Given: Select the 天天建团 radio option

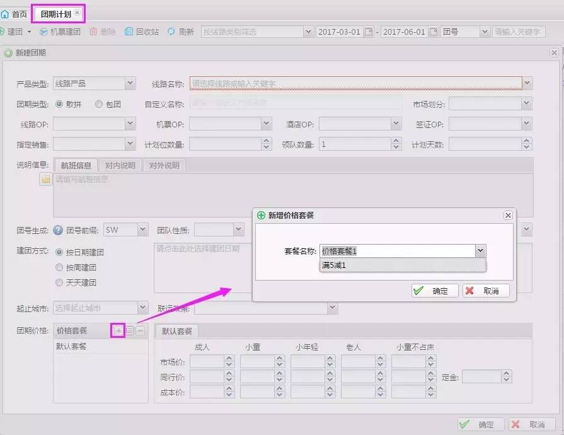Looking at the screenshot, I should tap(60, 282).
